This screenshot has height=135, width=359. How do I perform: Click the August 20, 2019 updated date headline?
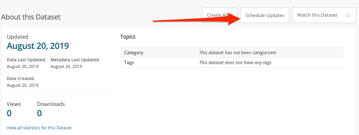(x=38, y=46)
